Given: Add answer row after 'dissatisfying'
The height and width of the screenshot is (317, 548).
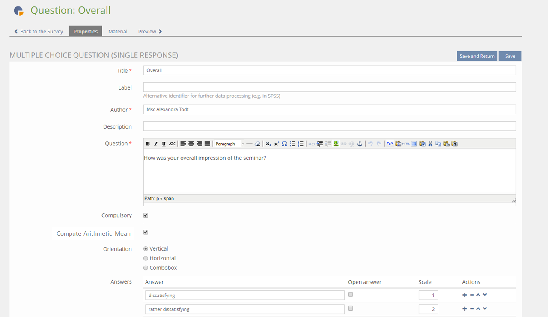Looking at the screenshot, I should click(465, 295).
